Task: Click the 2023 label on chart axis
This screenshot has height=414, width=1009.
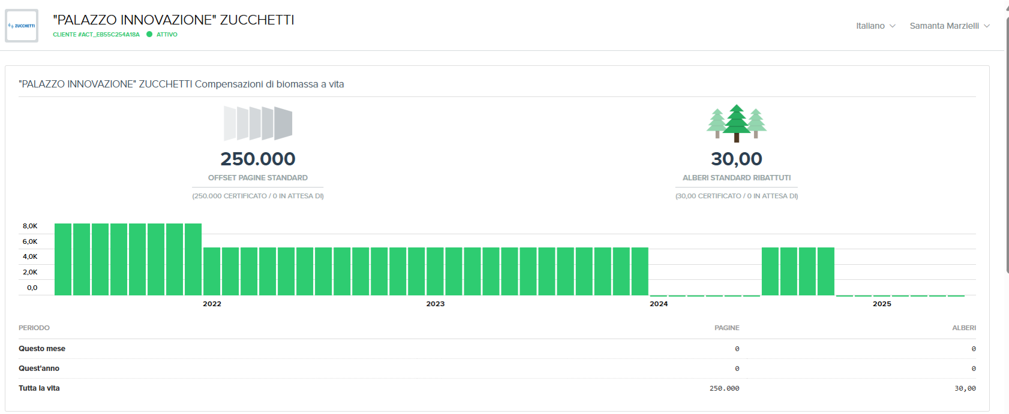Action: [436, 304]
